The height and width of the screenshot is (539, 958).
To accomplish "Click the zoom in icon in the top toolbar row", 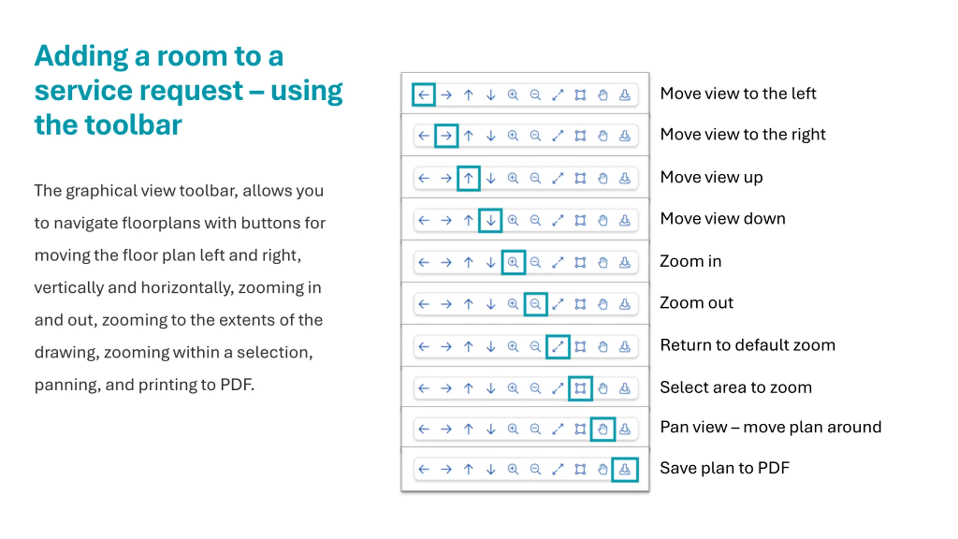I will coord(513,95).
